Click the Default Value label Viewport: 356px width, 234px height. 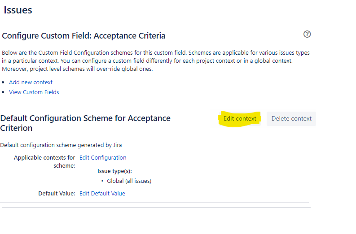pyautogui.click(x=56, y=193)
